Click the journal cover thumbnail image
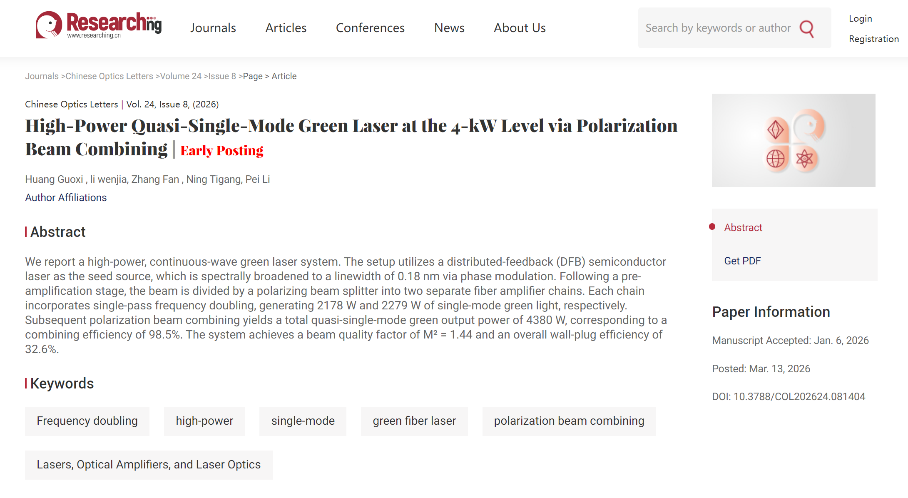 (793, 140)
